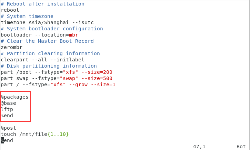Click the "--size=500" value
This screenshot has height=150, width=250.
pyautogui.click(x=100, y=78)
